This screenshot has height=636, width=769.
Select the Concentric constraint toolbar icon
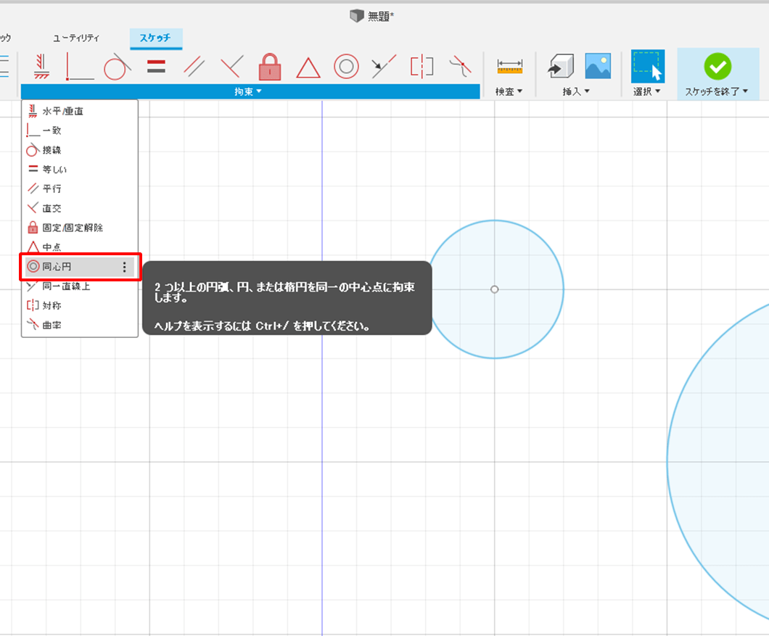point(346,66)
